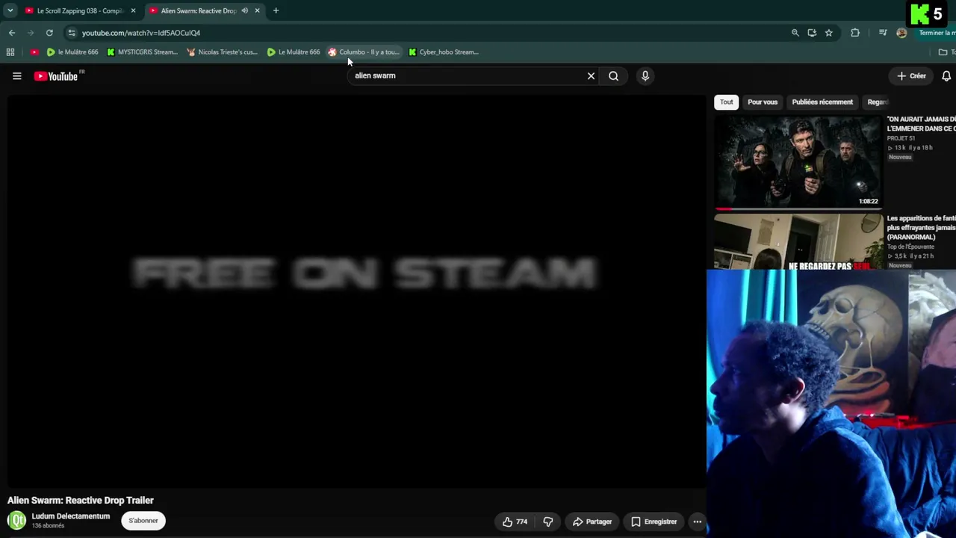Click the Terminer la mise à jour button

pyautogui.click(x=937, y=33)
